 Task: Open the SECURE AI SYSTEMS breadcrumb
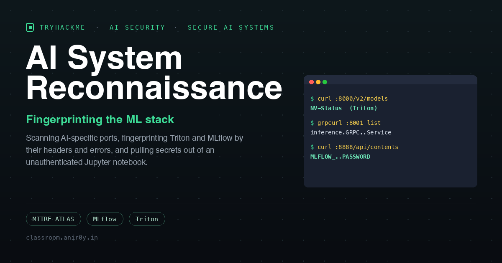coord(231,28)
